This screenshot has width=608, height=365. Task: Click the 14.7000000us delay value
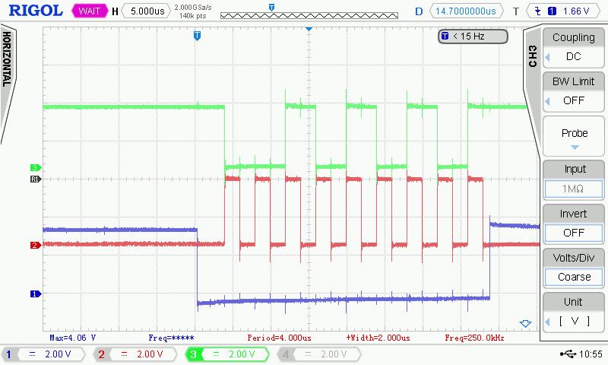pos(466,11)
